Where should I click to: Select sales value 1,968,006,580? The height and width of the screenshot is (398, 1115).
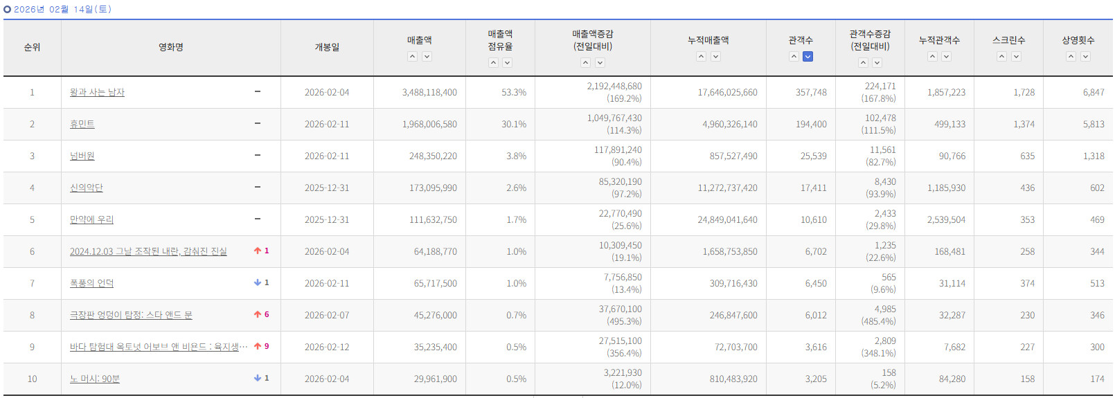[429, 124]
